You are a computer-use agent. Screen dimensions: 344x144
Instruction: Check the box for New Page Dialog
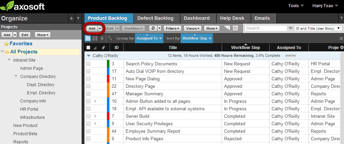coord(88,79)
